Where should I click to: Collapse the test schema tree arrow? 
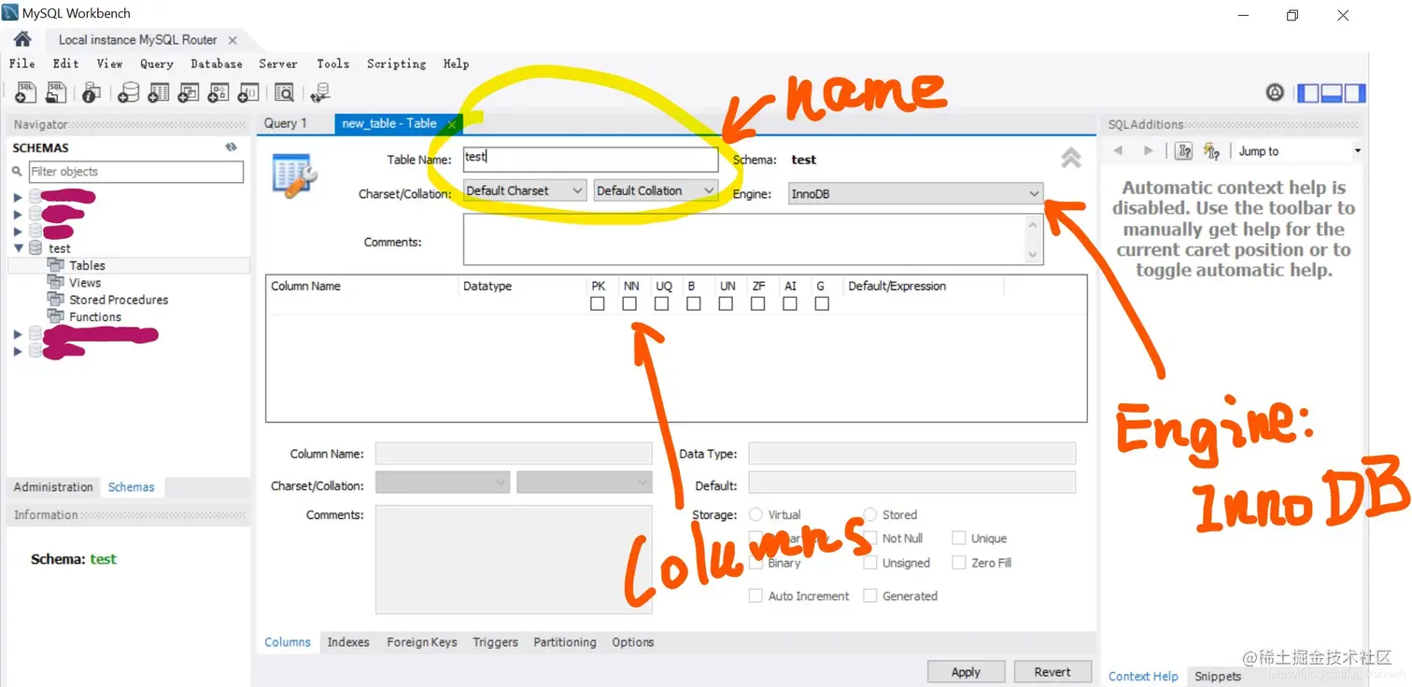pos(18,248)
